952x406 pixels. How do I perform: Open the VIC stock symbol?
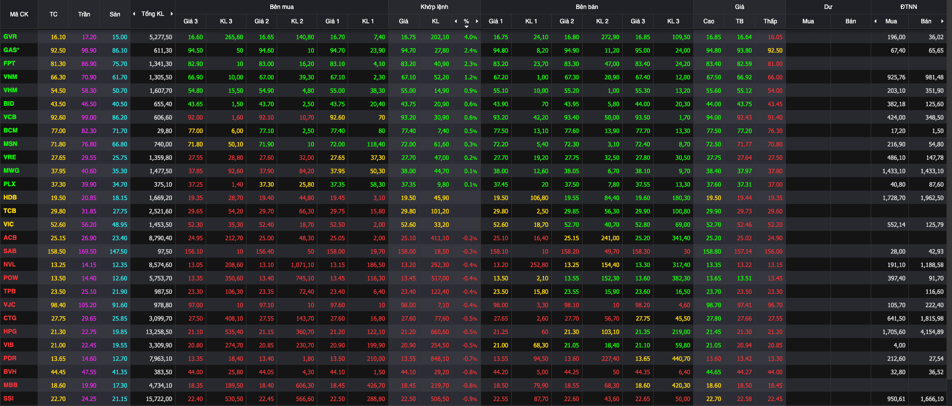point(9,224)
